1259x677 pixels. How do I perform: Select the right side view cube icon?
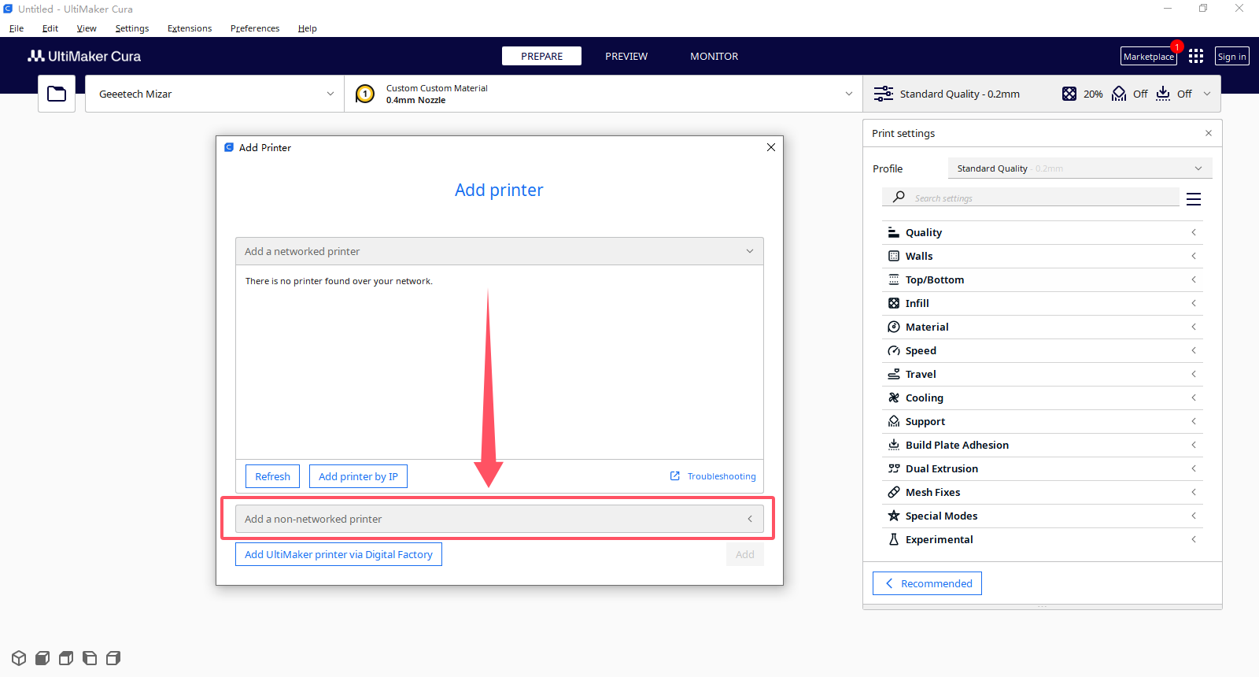point(113,658)
